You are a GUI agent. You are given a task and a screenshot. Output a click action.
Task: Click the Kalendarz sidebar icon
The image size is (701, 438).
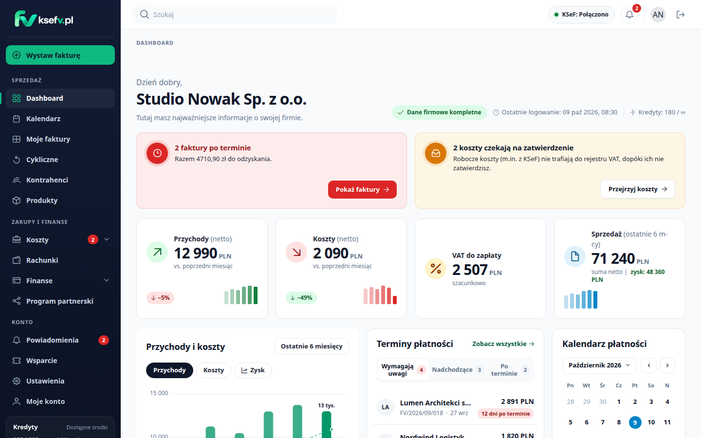tap(17, 119)
